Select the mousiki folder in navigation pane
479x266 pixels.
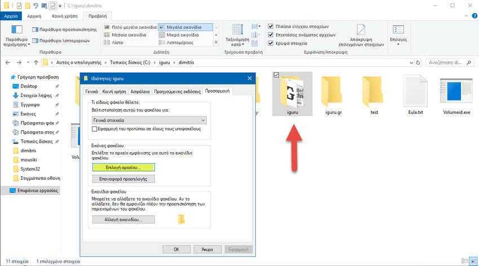[28, 159]
